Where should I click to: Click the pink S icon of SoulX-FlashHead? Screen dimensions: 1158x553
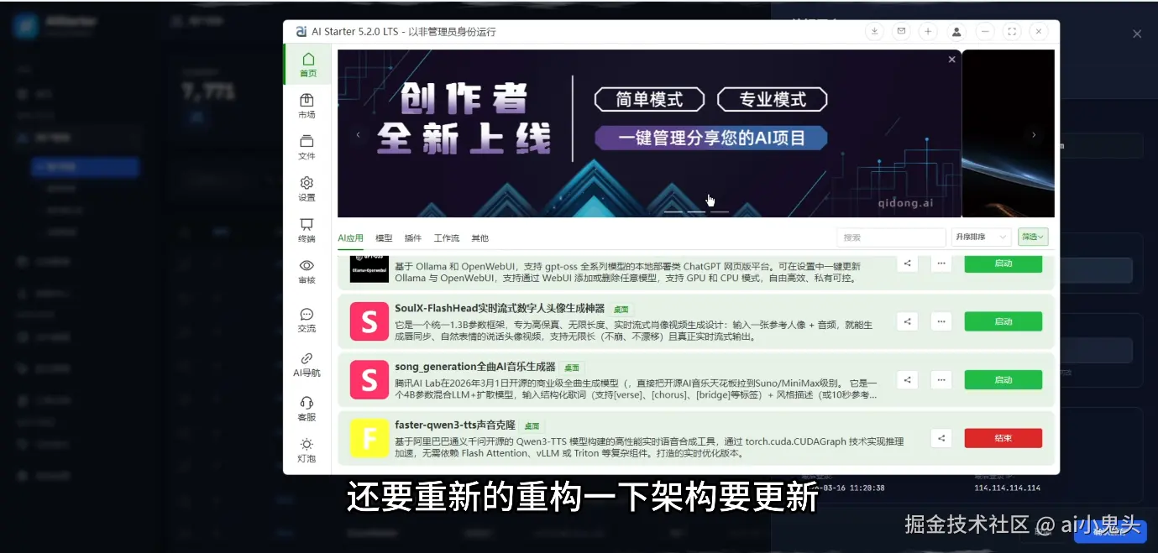(x=369, y=321)
